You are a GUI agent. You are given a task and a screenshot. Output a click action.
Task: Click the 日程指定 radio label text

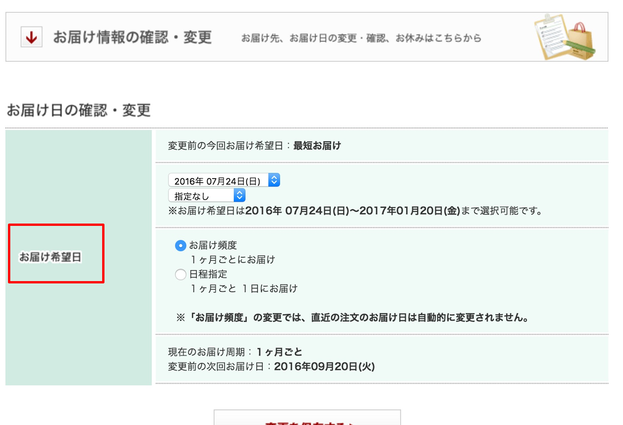point(208,274)
